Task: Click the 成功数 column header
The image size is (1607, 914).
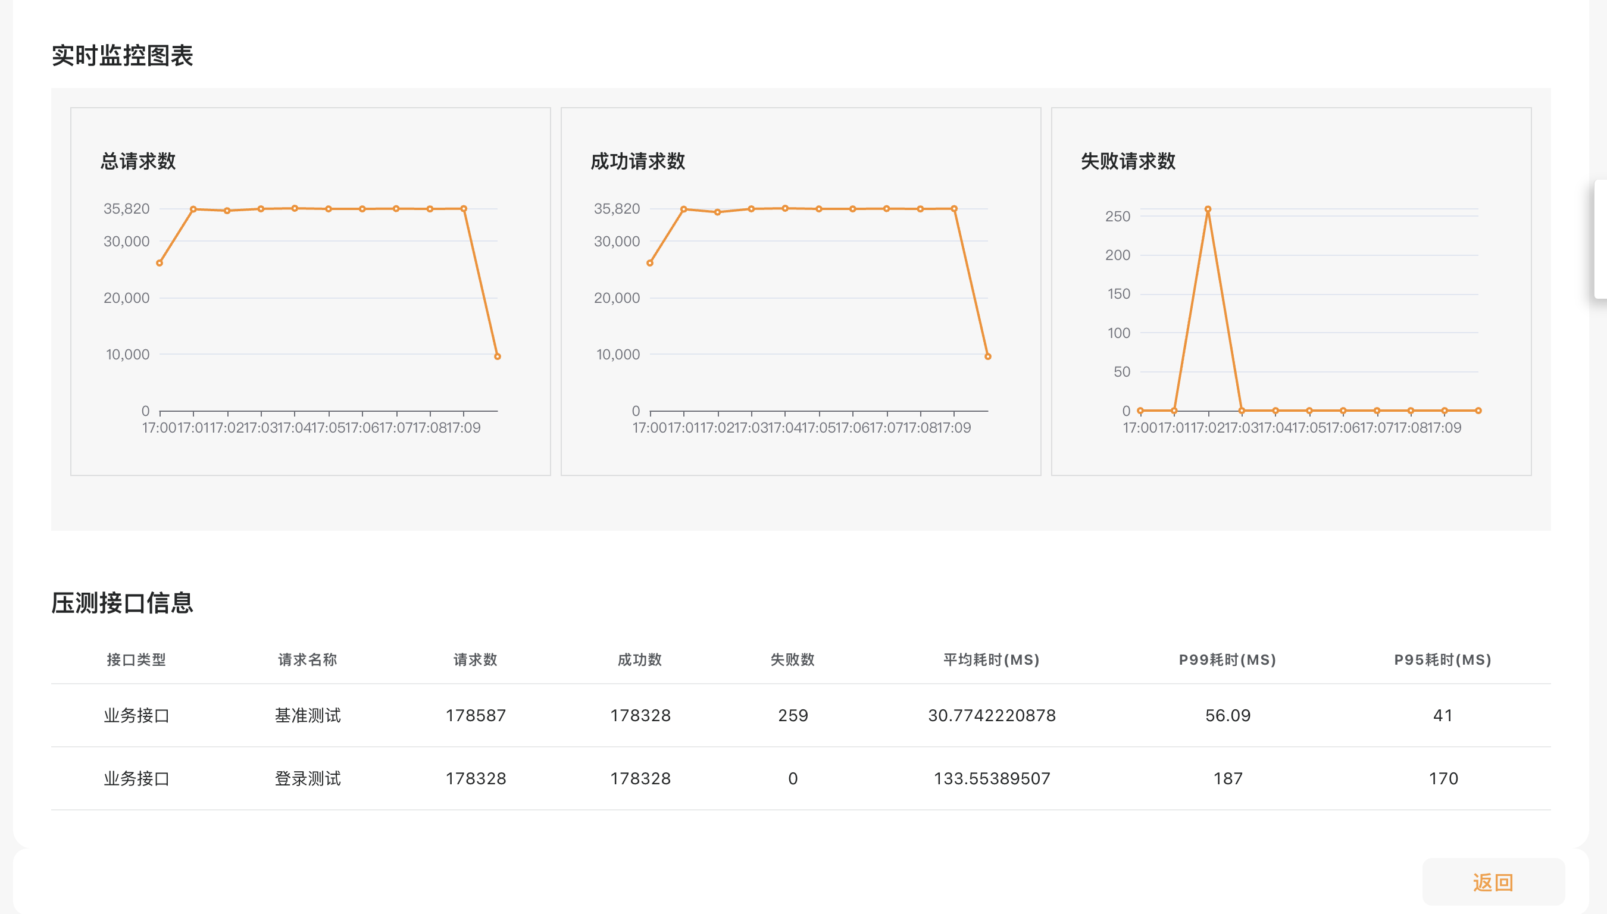Action: [640, 660]
